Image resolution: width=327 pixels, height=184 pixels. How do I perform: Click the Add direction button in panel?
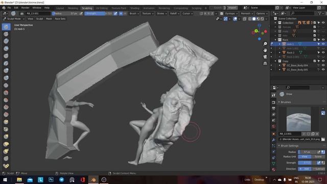(x=305, y=169)
